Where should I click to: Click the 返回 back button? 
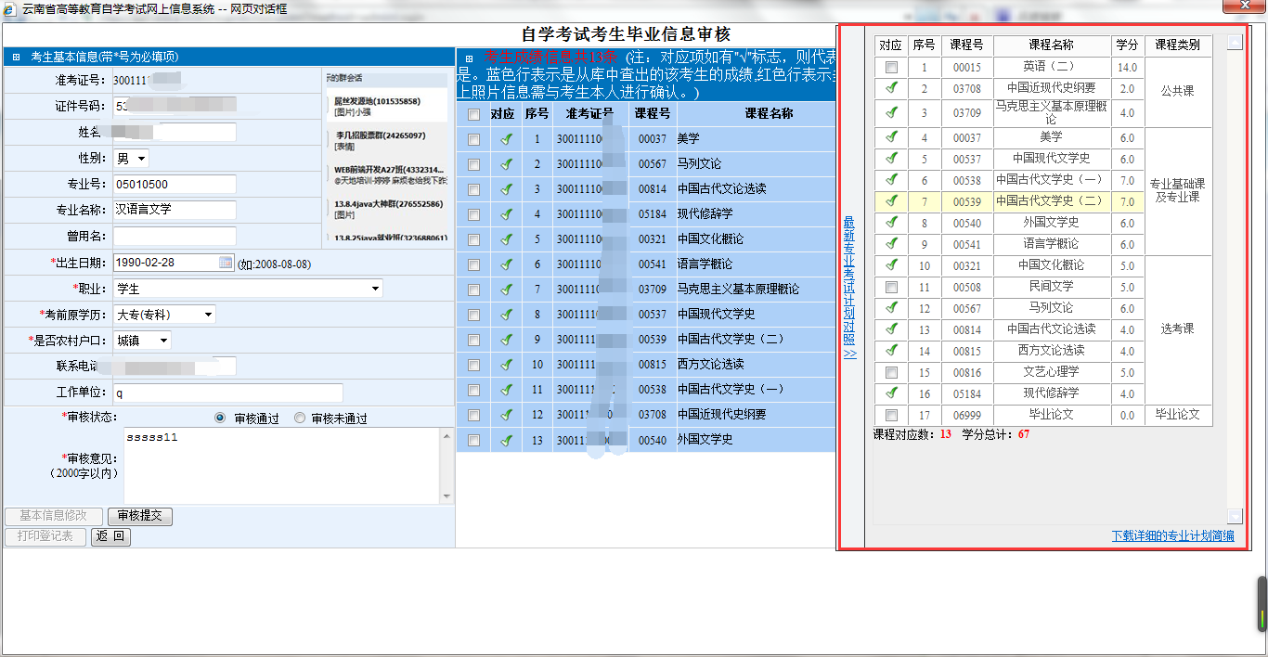[110, 536]
